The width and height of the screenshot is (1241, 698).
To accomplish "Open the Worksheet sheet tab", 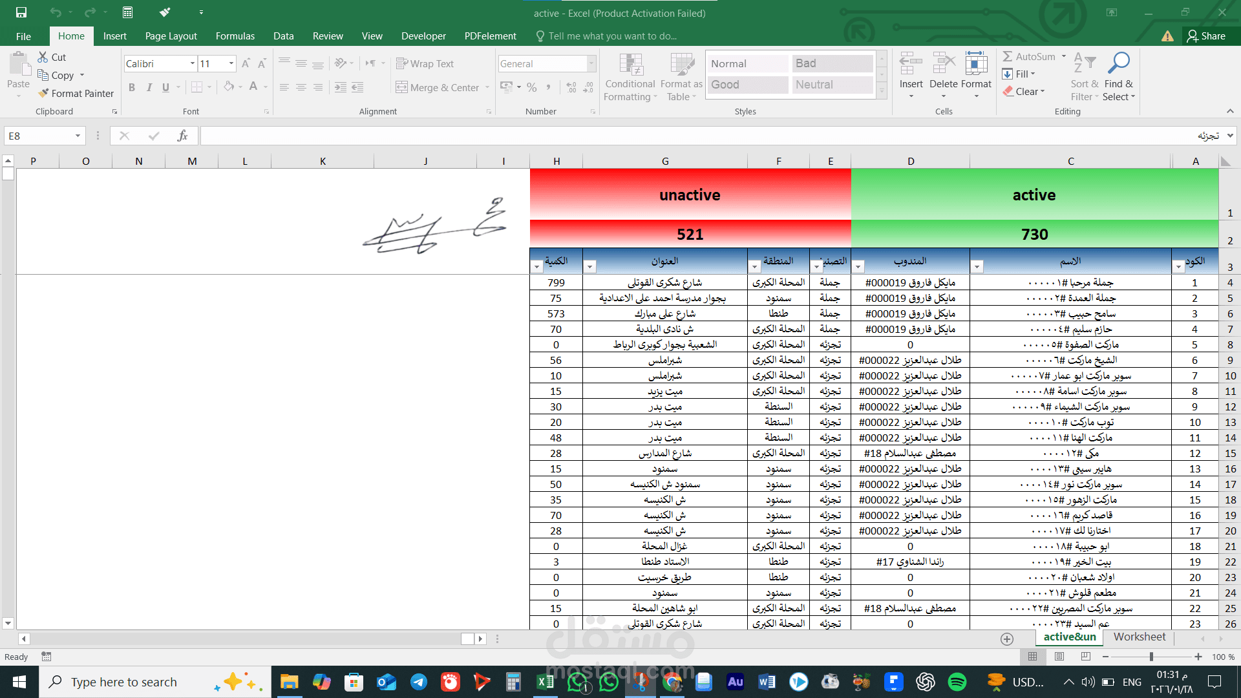I will point(1139,637).
